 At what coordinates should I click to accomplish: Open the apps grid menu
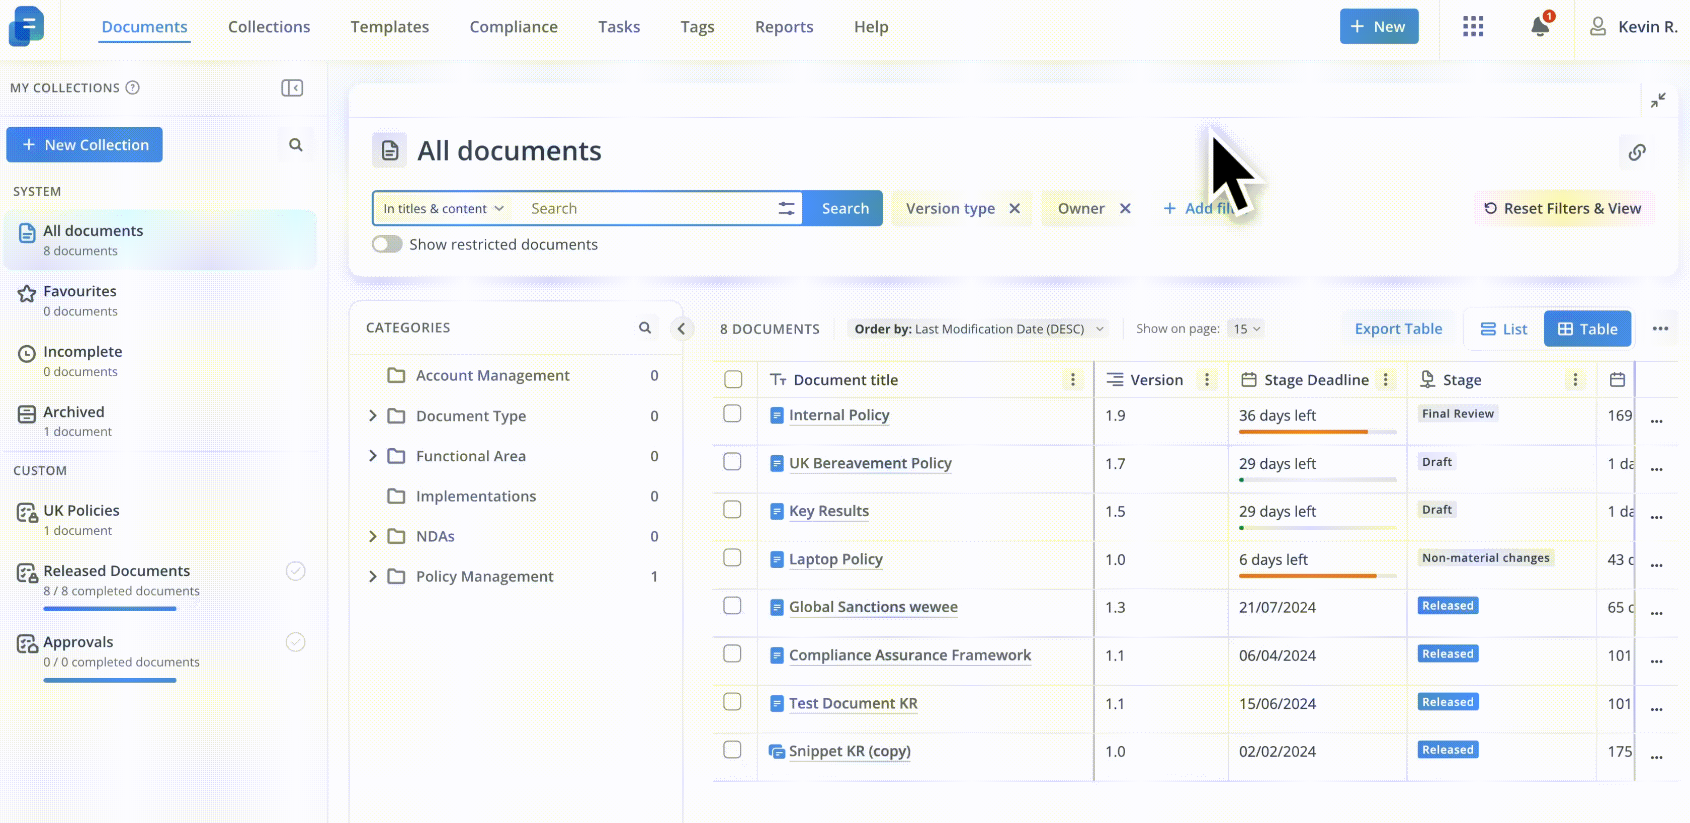pyautogui.click(x=1473, y=27)
